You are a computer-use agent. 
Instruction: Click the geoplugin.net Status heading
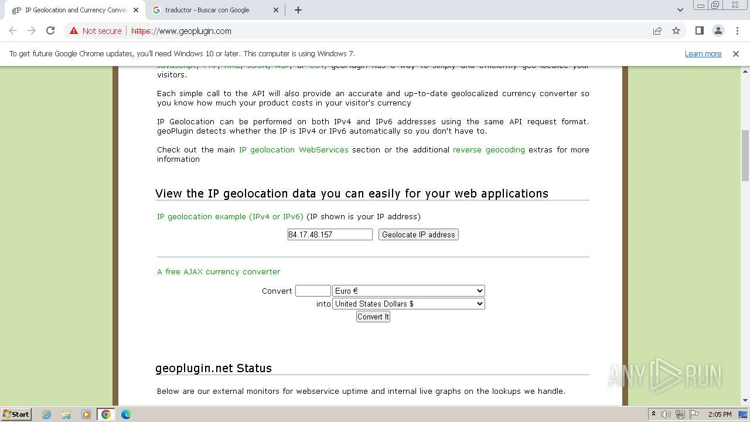[x=213, y=368]
